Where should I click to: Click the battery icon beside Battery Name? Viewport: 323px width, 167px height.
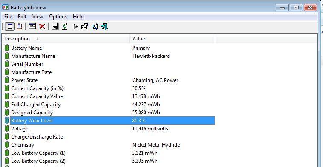tap(7, 48)
